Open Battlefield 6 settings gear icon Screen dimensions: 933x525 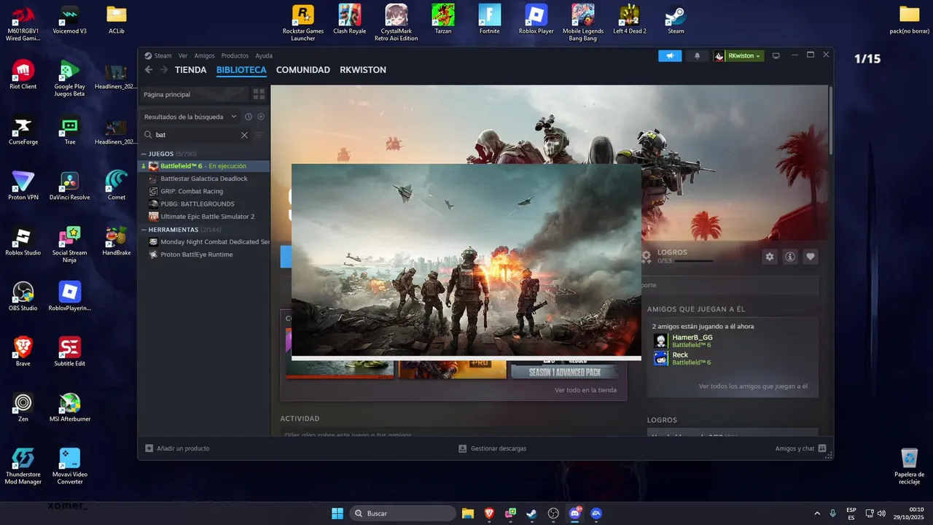[770, 257]
